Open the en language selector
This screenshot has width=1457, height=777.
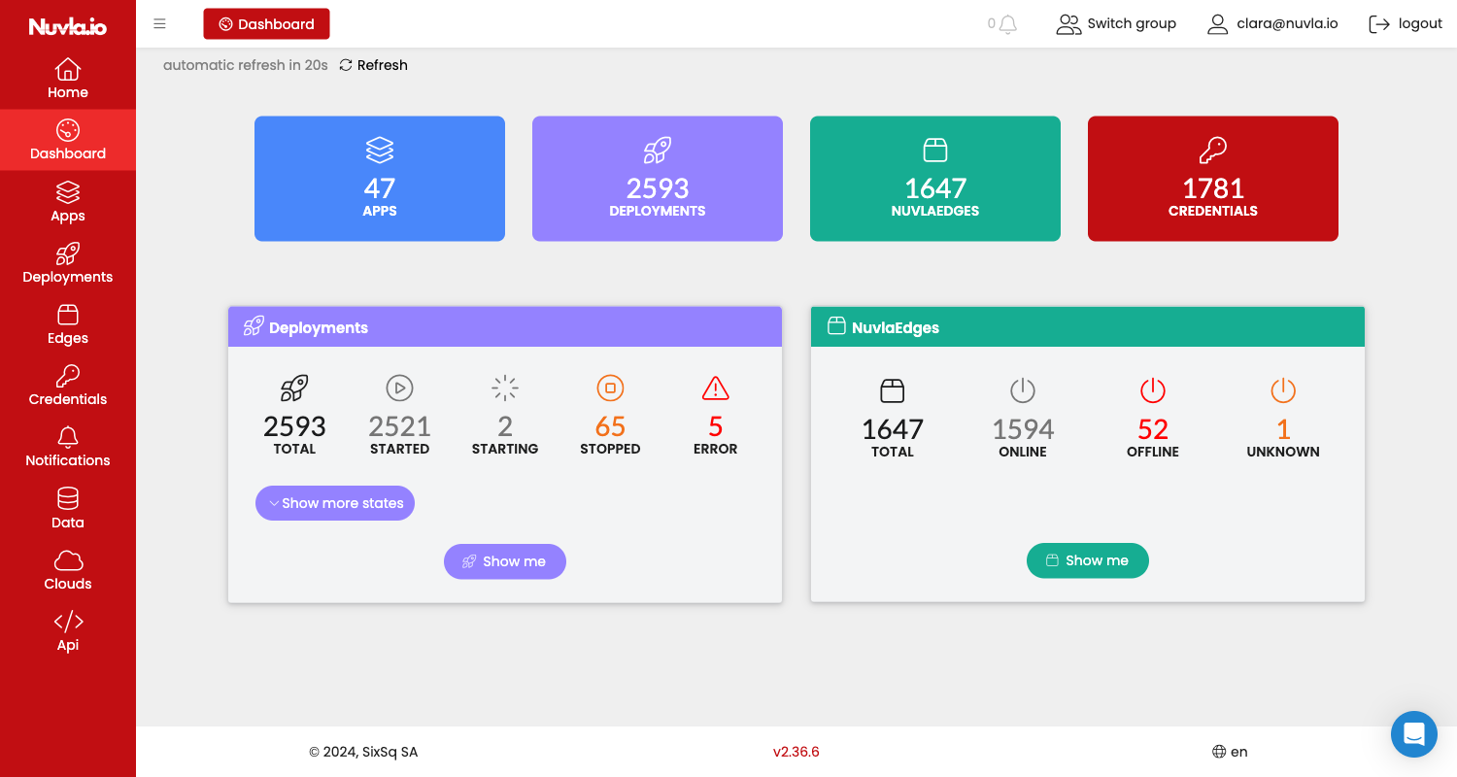click(1230, 752)
